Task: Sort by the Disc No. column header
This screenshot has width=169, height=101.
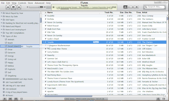Action: (x=128, y=12)
